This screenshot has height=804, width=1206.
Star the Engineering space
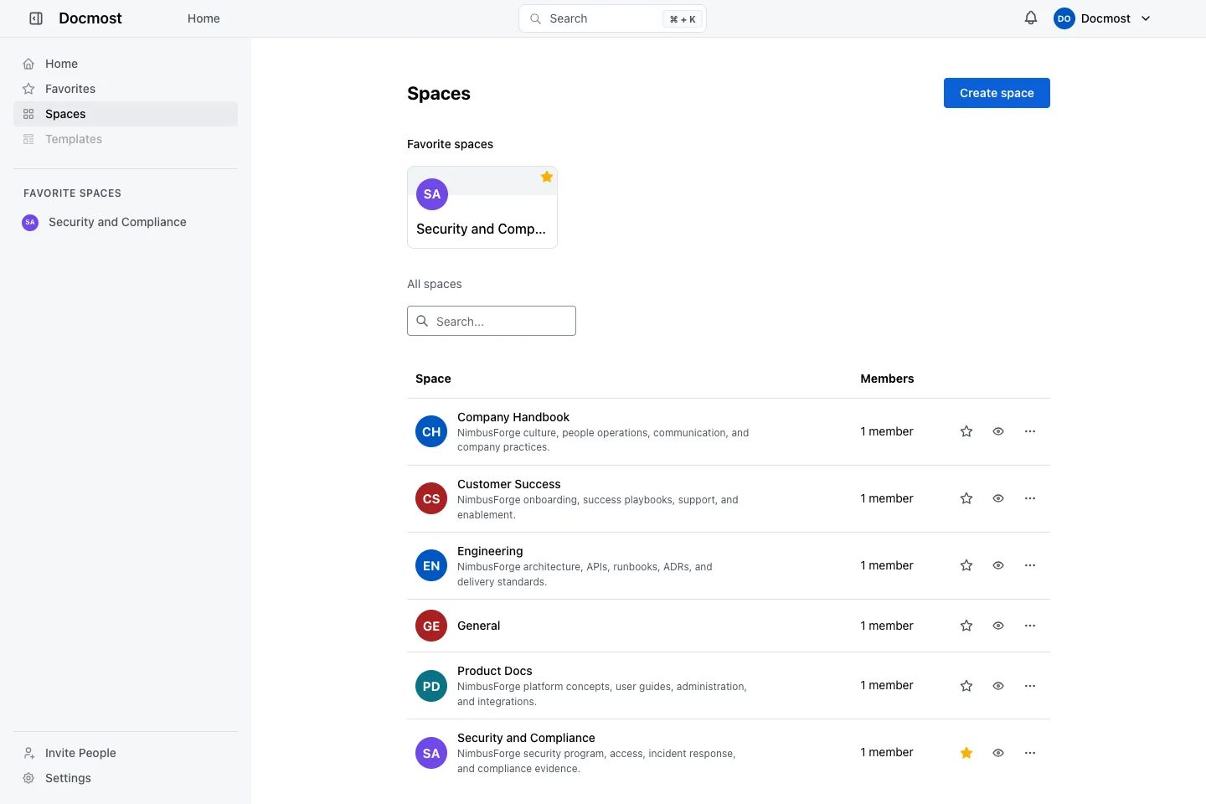[966, 565]
